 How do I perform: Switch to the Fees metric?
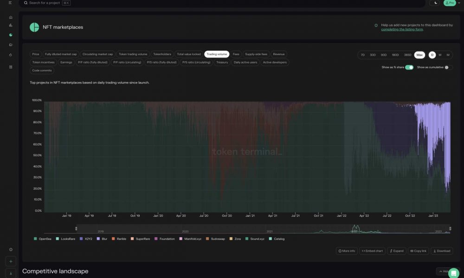point(236,54)
